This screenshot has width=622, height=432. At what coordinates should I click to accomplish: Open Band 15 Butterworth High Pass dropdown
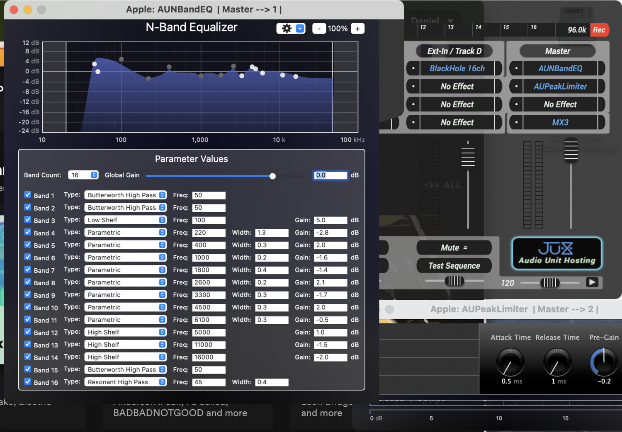(125, 369)
